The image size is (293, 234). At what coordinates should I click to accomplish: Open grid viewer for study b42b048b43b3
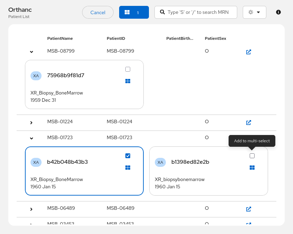click(128, 168)
